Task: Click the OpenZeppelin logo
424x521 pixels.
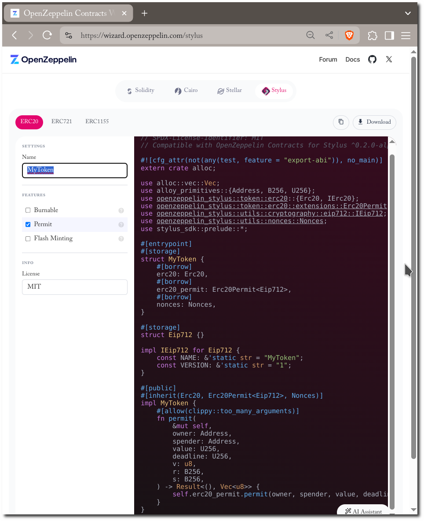Action: pos(44,59)
